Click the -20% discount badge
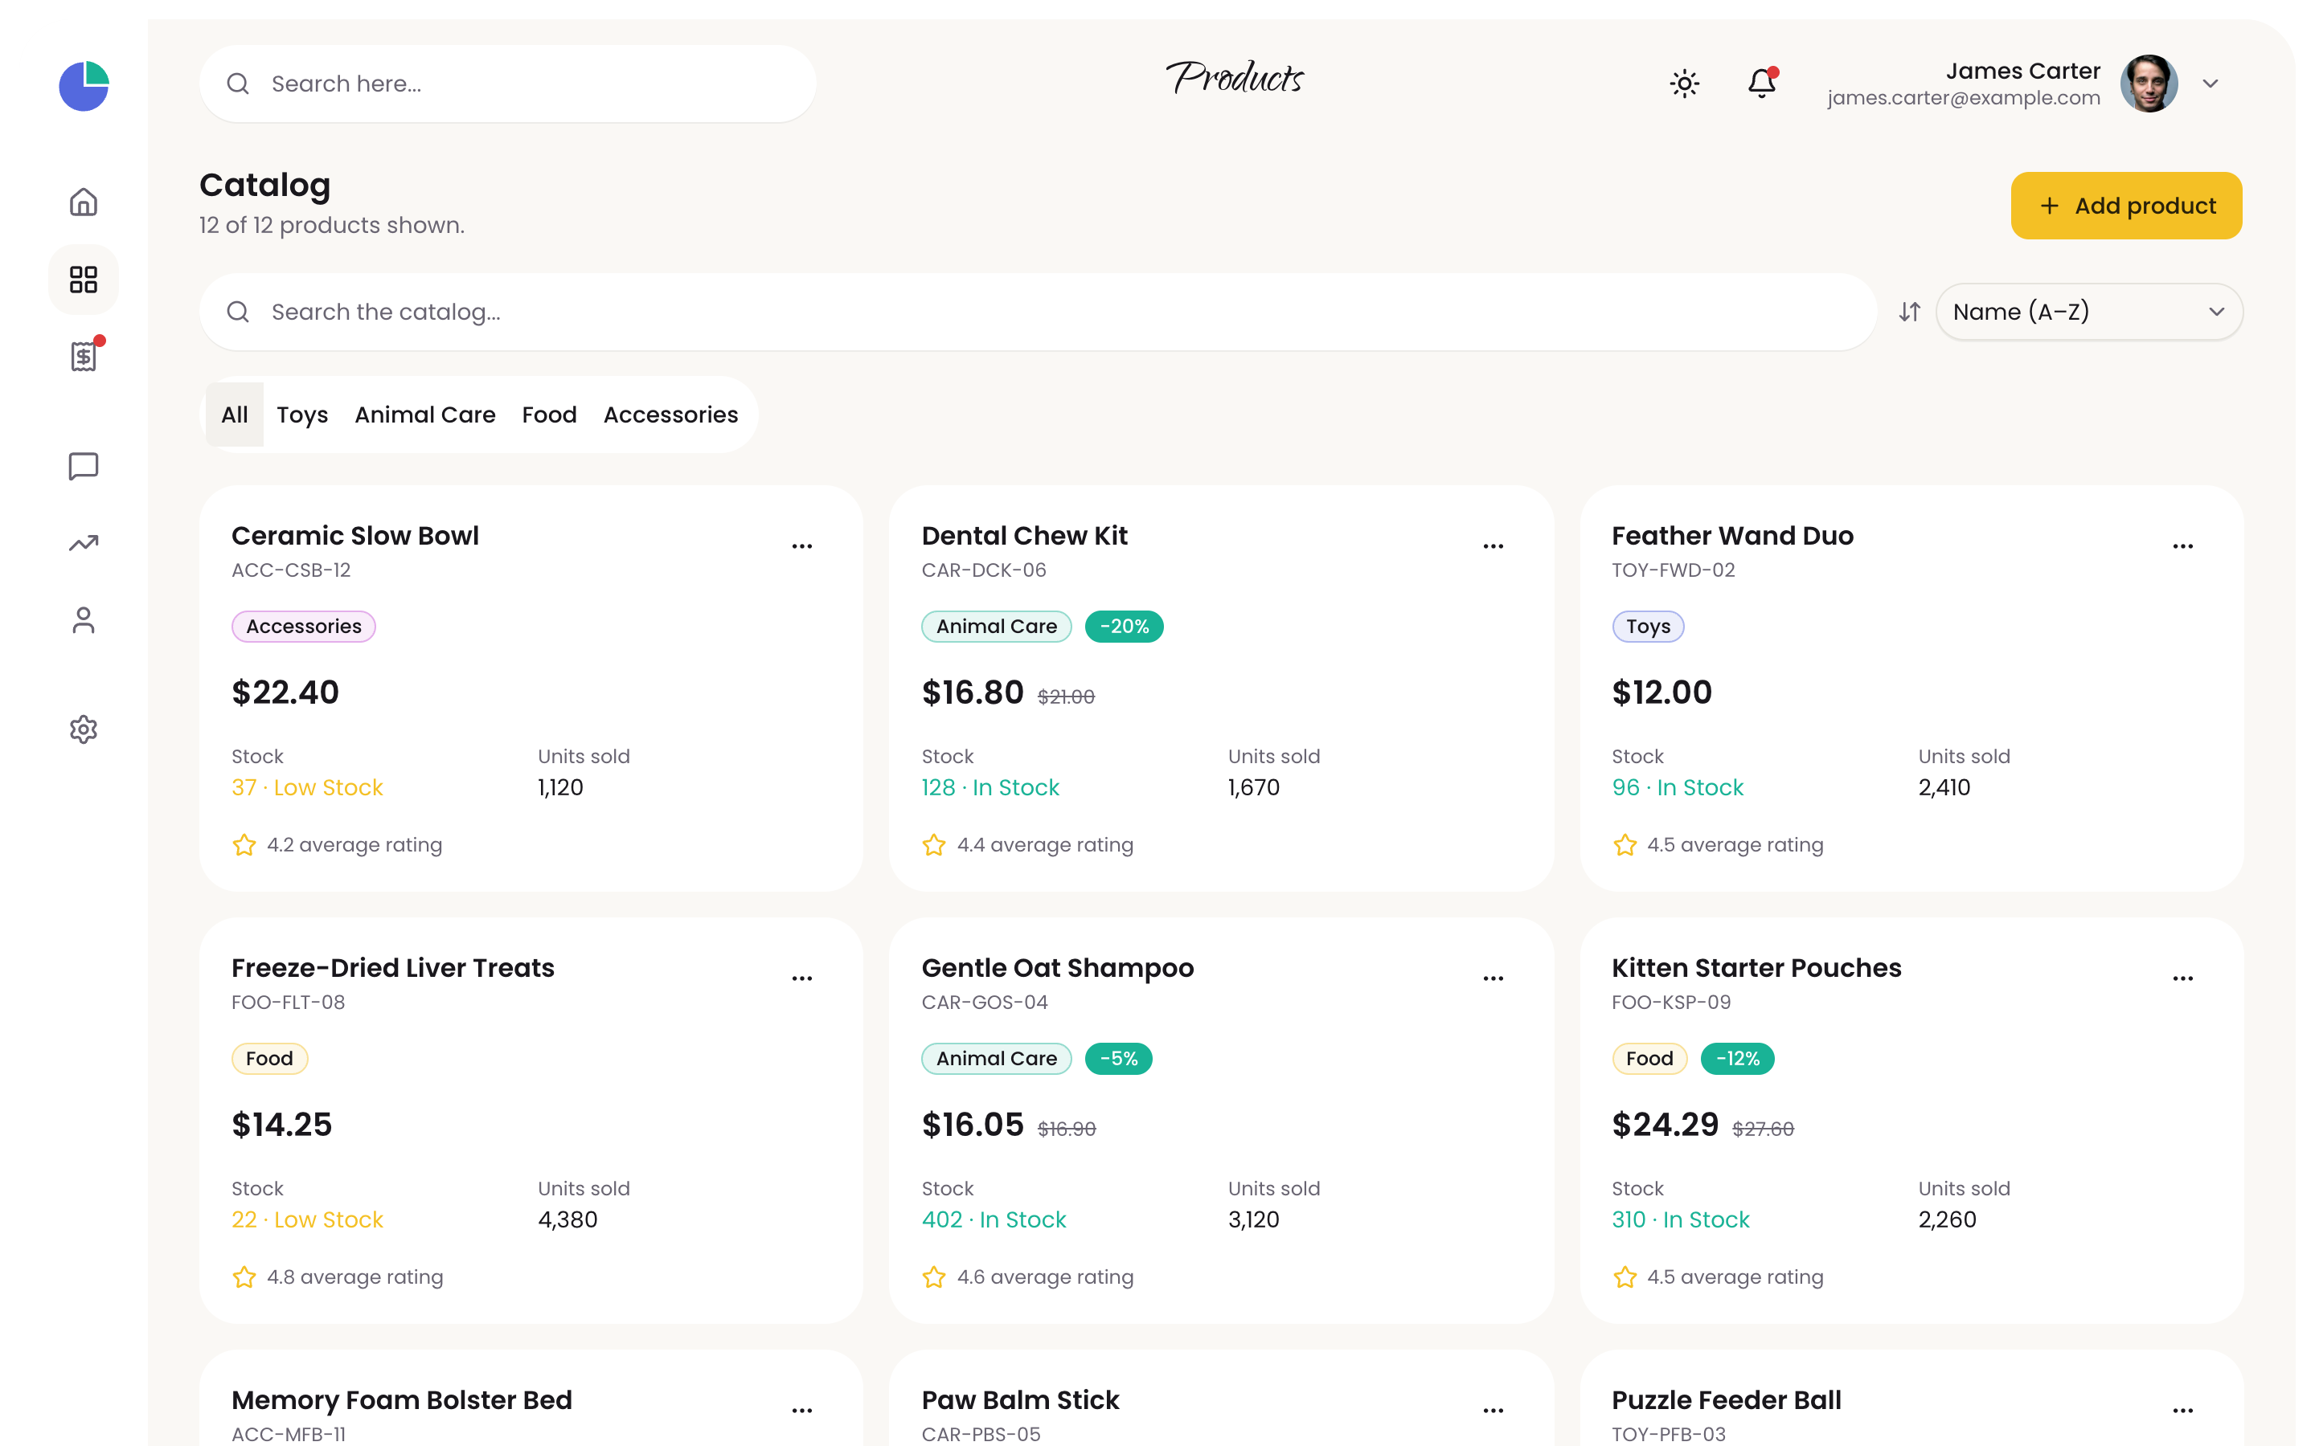The image size is (2315, 1446). click(x=1124, y=627)
